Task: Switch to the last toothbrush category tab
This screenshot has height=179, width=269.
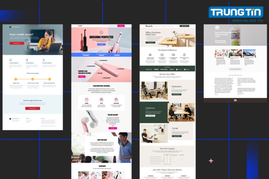Action: pyautogui.click(x=117, y=54)
